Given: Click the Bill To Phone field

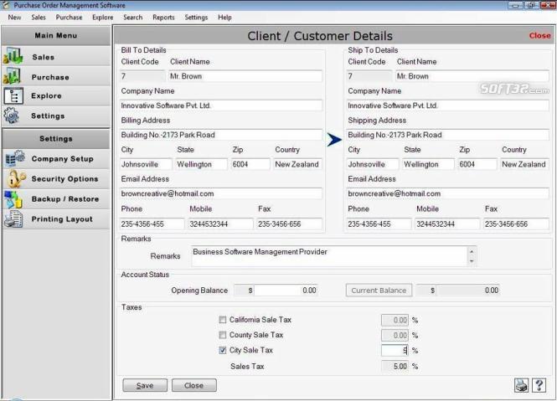Looking at the screenshot, I should point(152,224).
